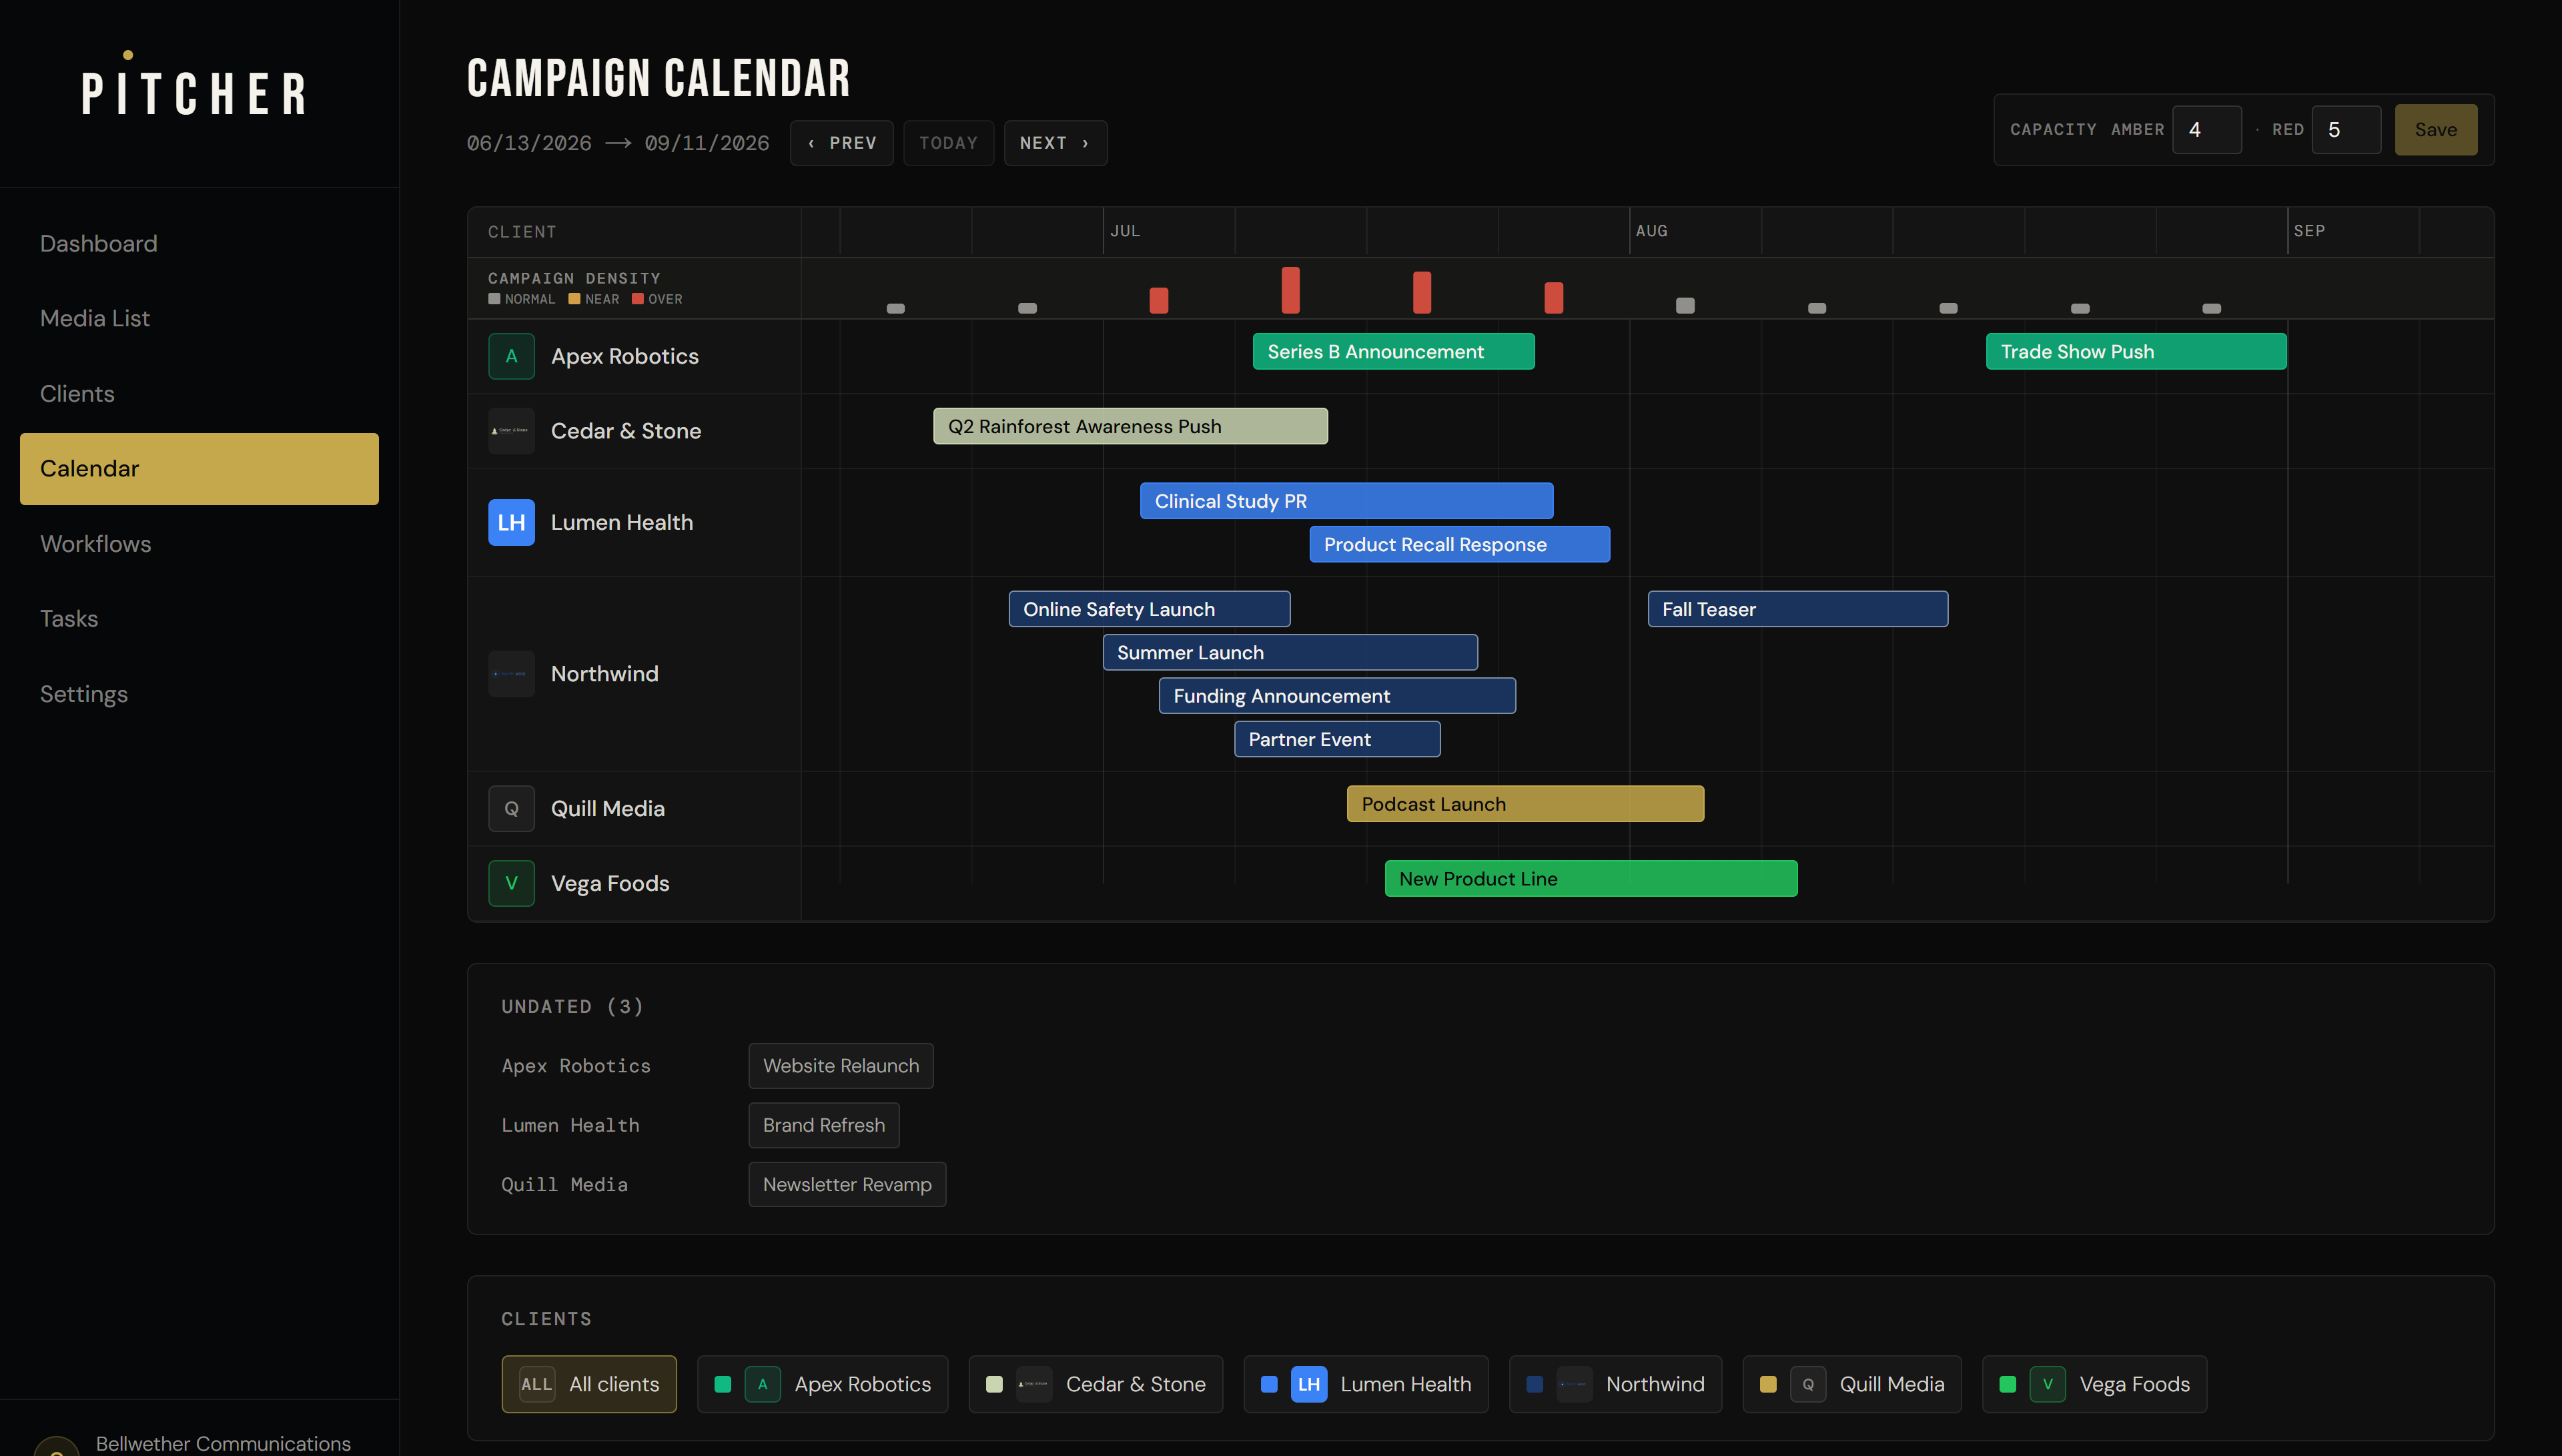
Task: Filter by All clients
Action: [x=588, y=1384]
